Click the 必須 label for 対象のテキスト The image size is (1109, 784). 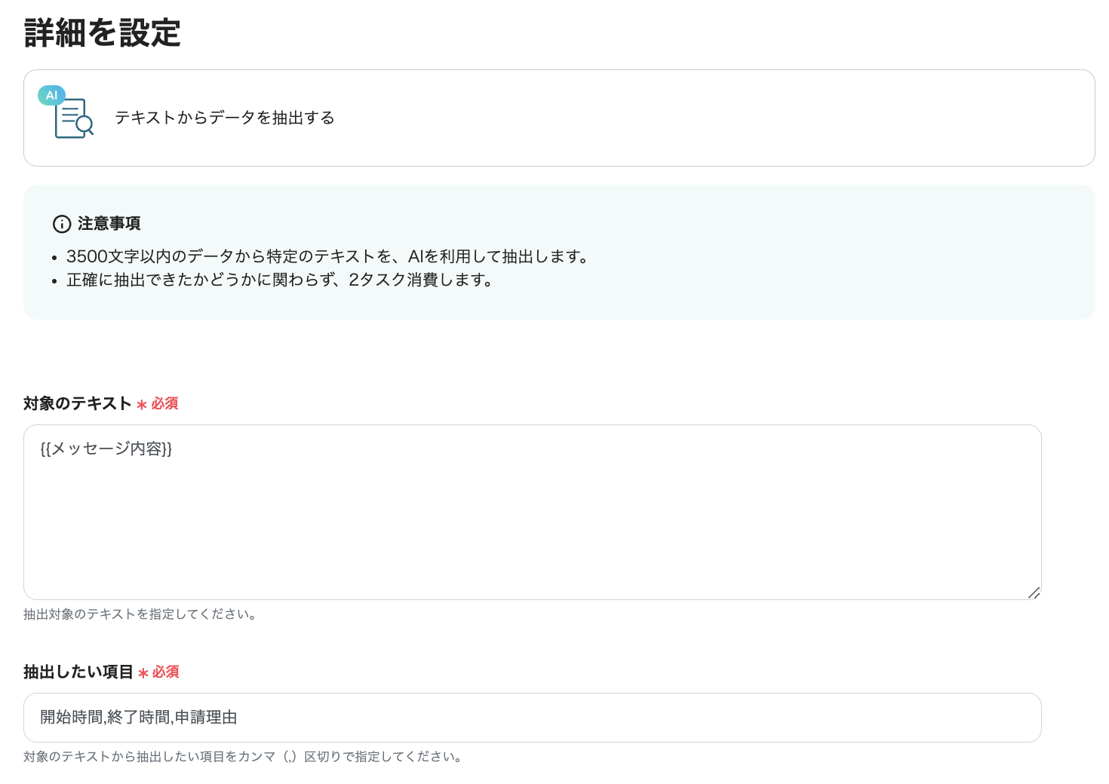164,404
